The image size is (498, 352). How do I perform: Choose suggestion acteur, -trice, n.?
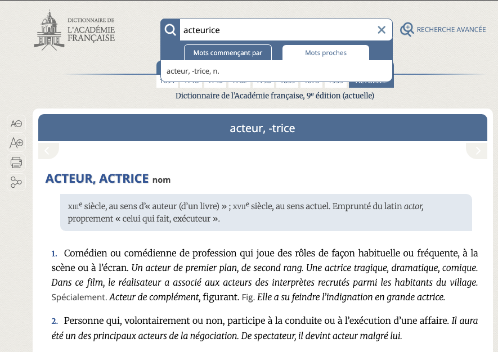(x=276, y=71)
